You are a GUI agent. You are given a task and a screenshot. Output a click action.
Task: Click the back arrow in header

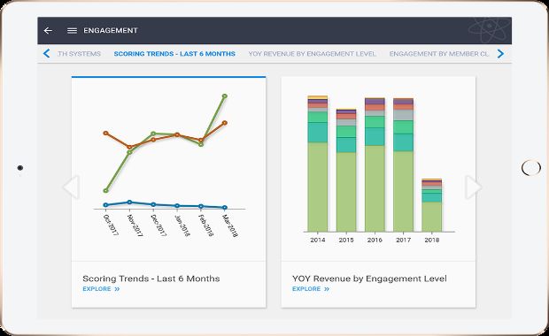[x=48, y=31]
